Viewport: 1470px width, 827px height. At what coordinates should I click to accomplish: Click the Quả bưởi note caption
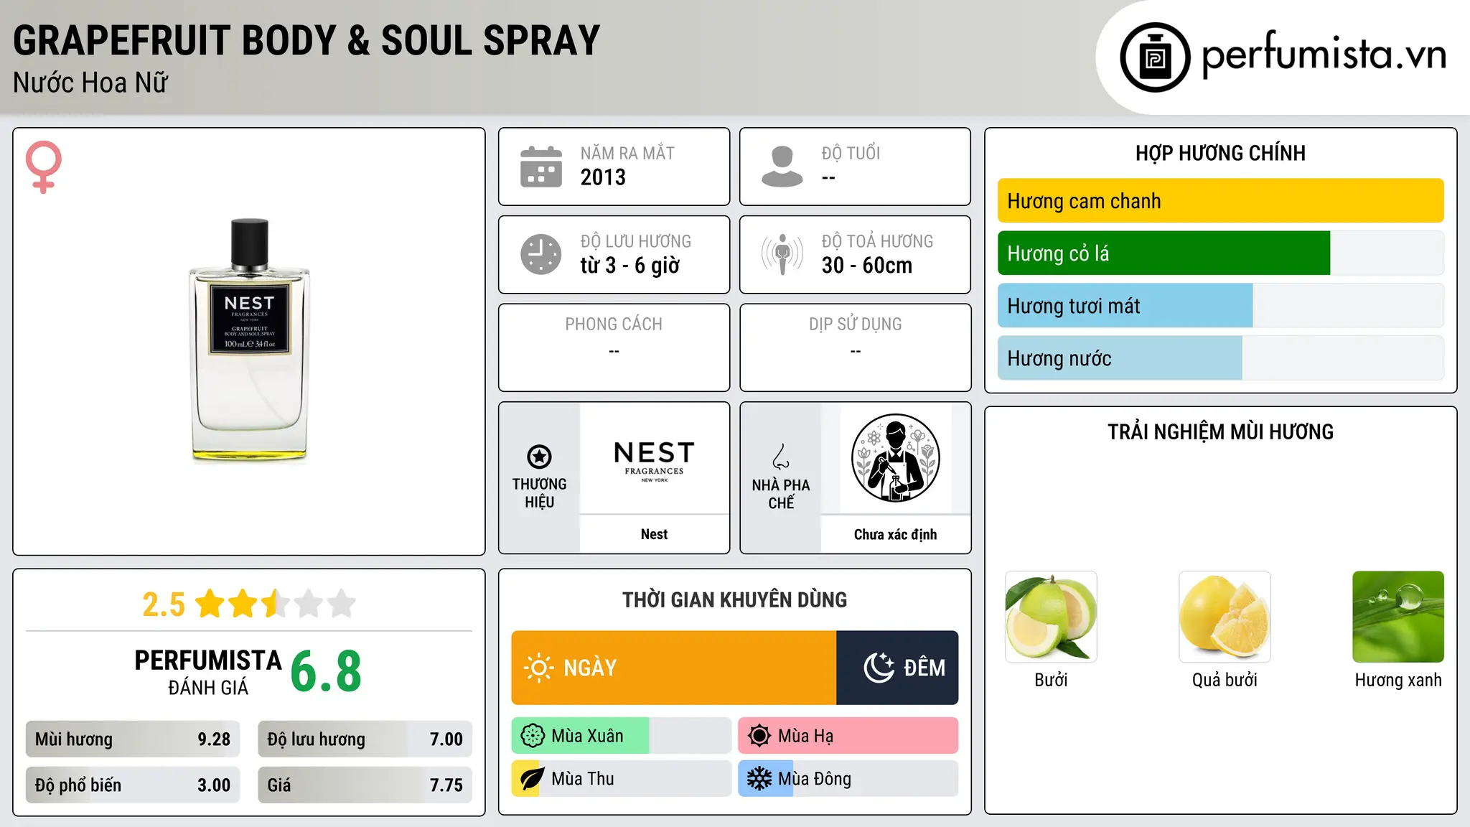click(1225, 680)
